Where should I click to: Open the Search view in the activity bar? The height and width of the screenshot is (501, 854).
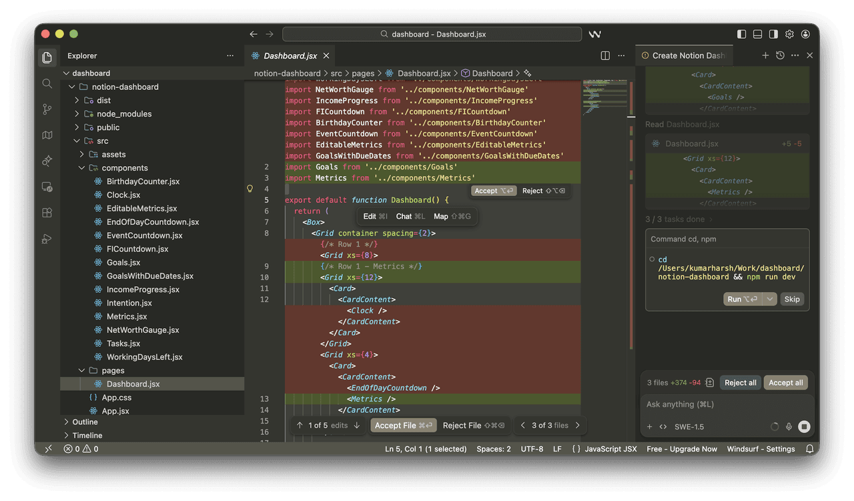coord(47,83)
